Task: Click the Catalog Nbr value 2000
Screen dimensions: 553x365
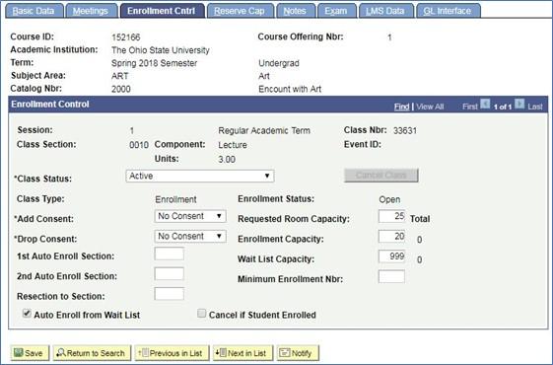Action: [x=121, y=89]
